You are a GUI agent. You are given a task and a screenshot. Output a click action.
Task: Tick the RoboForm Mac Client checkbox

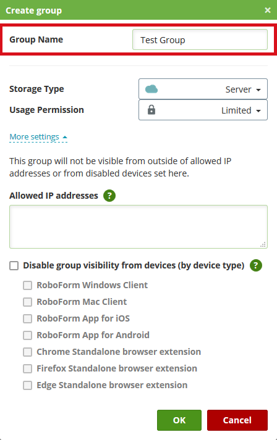(x=28, y=302)
